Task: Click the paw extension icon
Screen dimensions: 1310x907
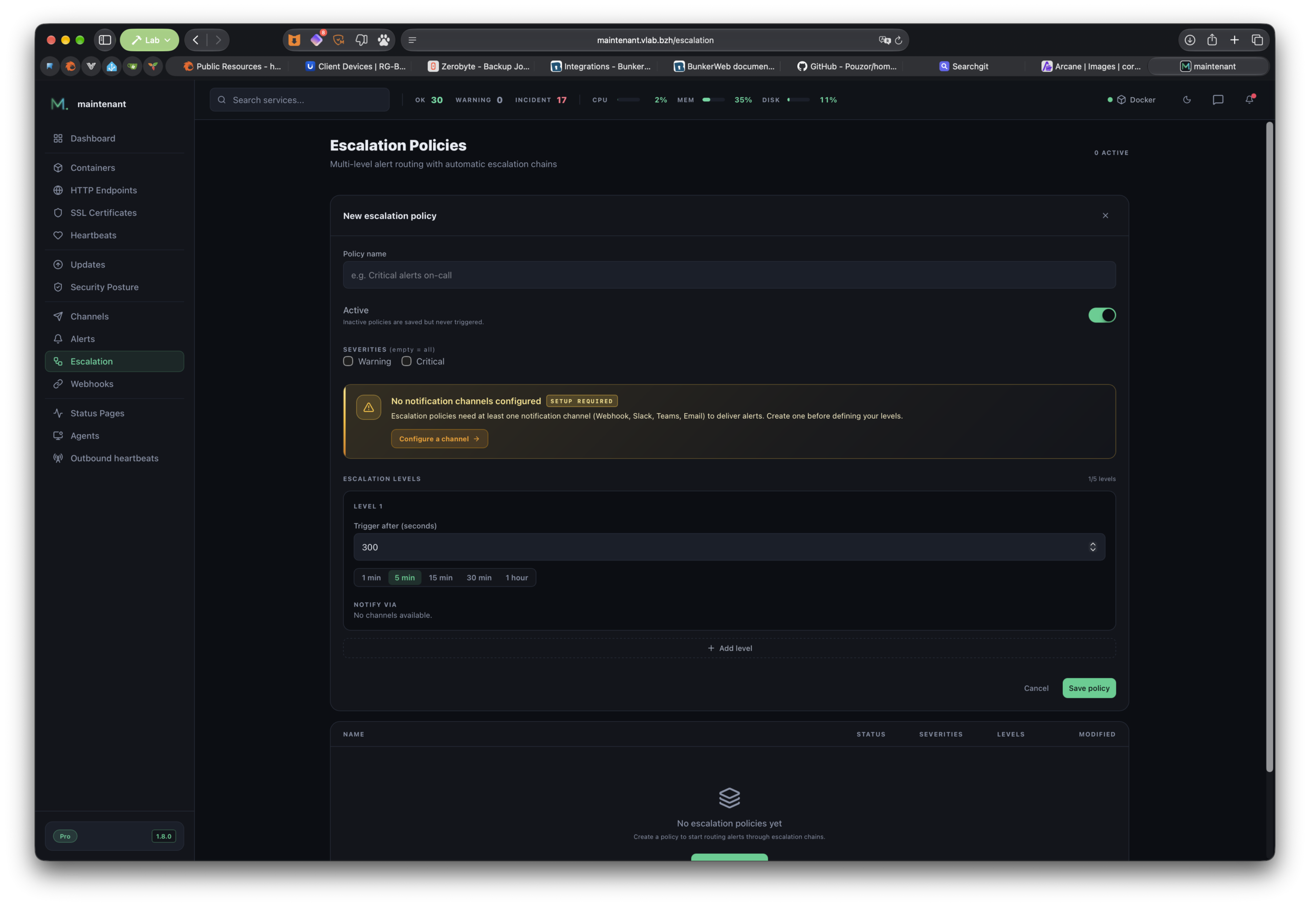Action: [x=383, y=40]
